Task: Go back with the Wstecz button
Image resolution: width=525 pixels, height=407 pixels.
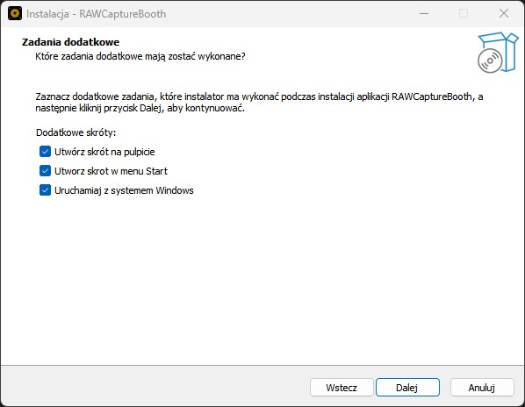Action: point(342,388)
